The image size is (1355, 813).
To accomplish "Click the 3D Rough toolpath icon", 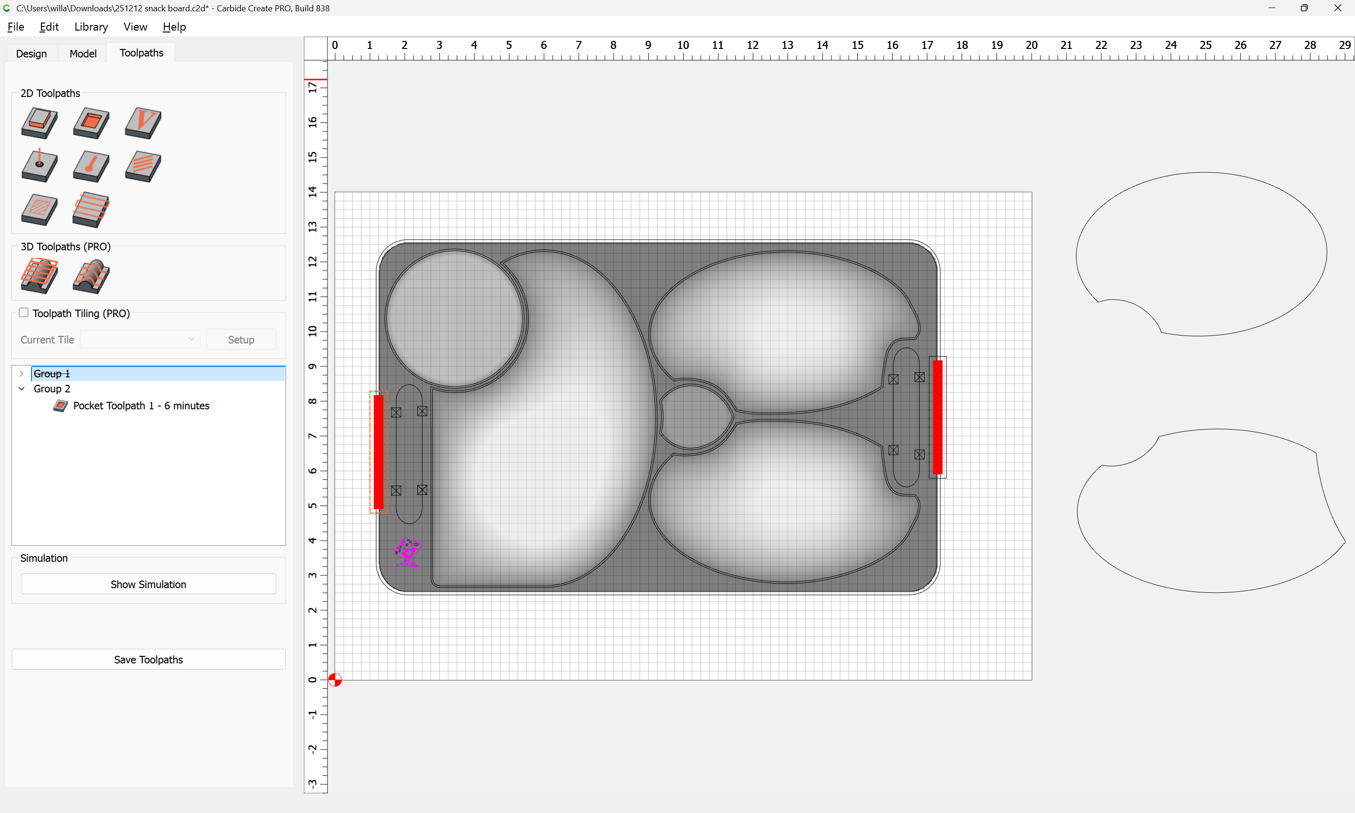I will 39,276.
